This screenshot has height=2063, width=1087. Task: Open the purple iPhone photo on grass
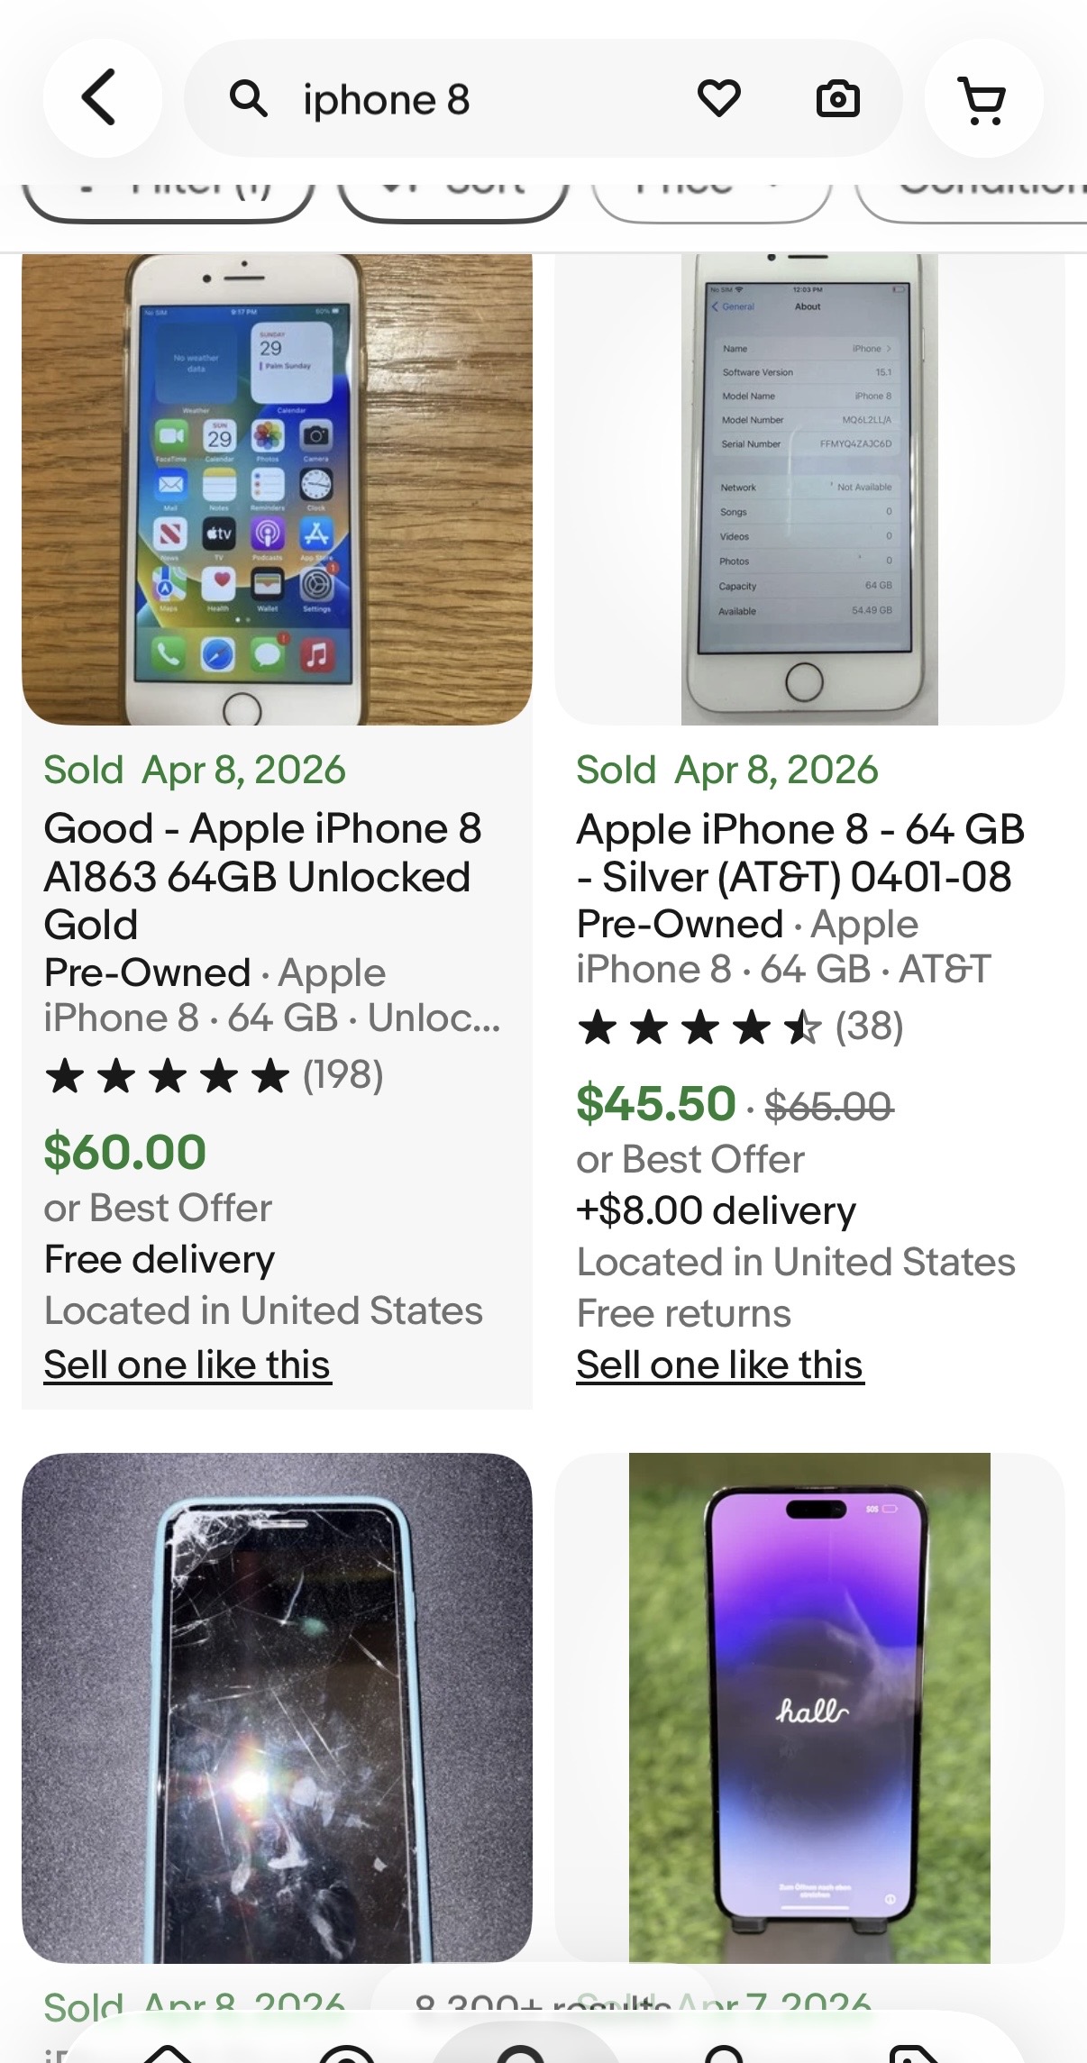[809, 1707]
